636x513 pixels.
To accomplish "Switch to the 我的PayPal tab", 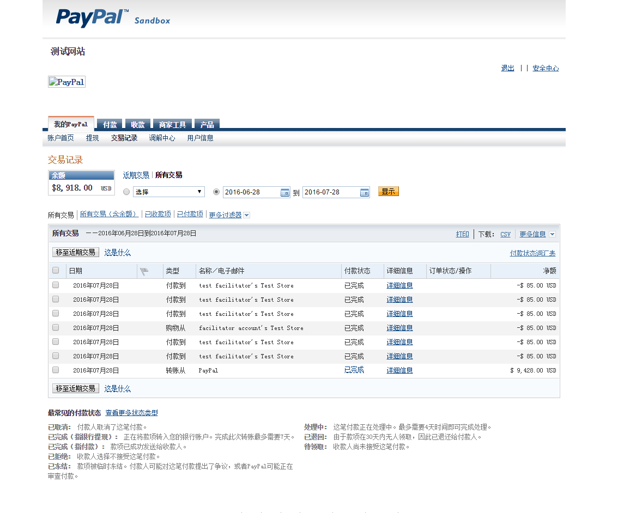I will [x=71, y=124].
